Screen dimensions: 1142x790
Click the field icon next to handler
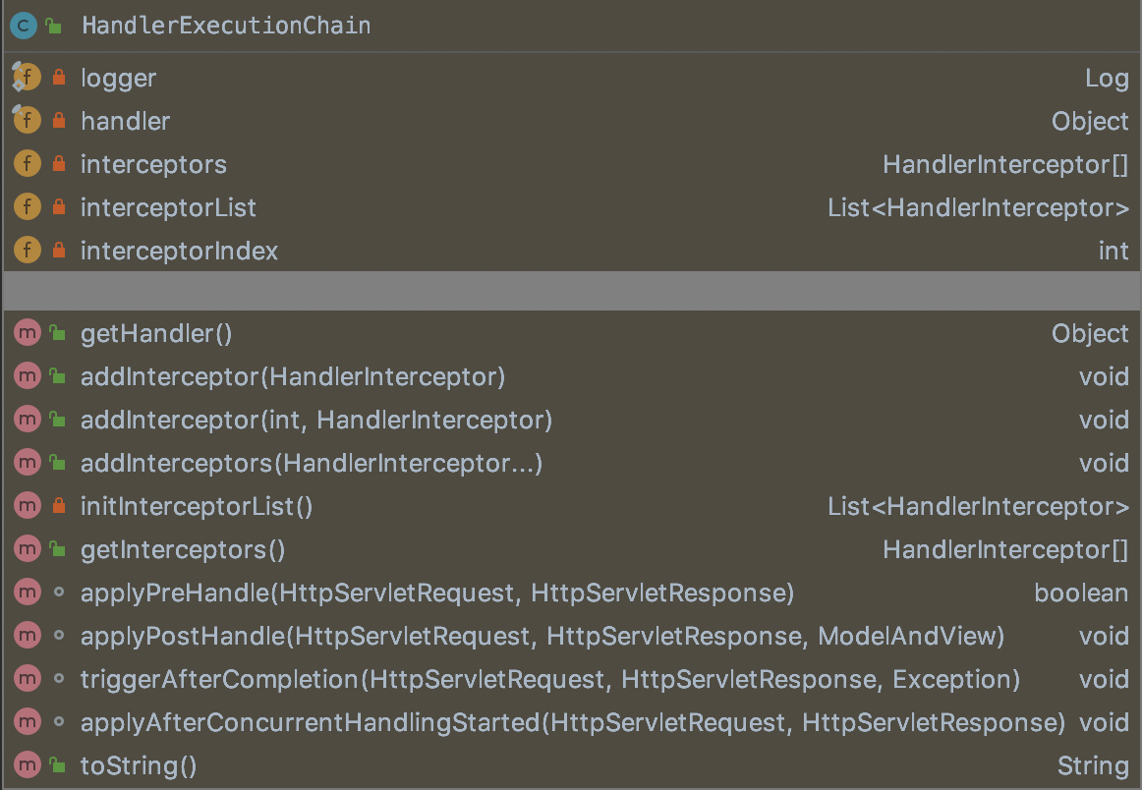[27, 121]
